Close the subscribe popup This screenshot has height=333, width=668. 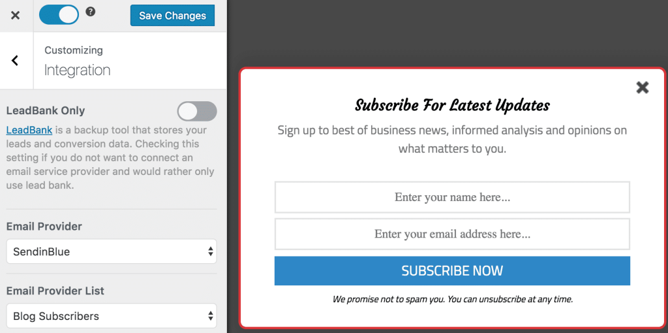pos(643,87)
